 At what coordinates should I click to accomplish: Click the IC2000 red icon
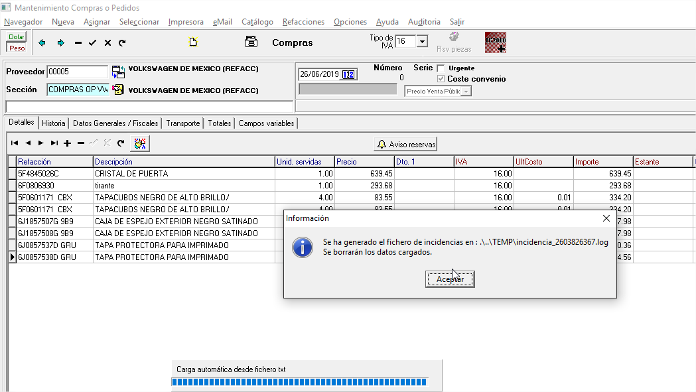coord(496,42)
